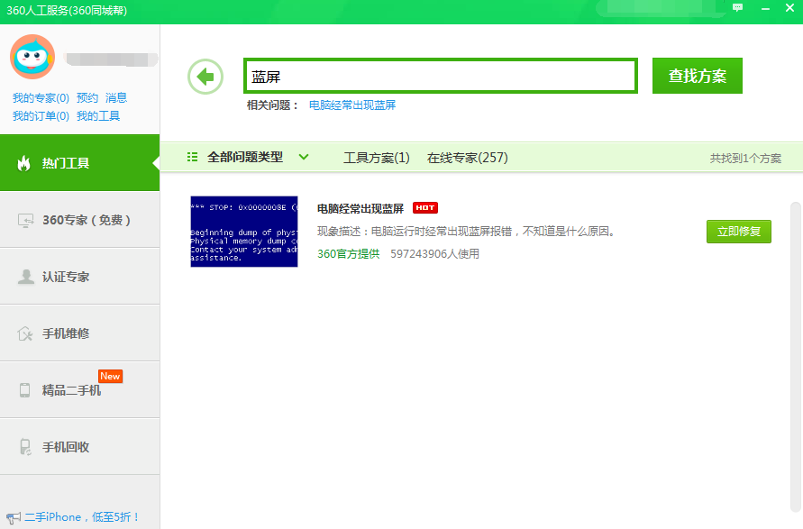803x529 pixels.
Task: Switch to the 在线专家(257) tab
Action: (x=467, y=157)
